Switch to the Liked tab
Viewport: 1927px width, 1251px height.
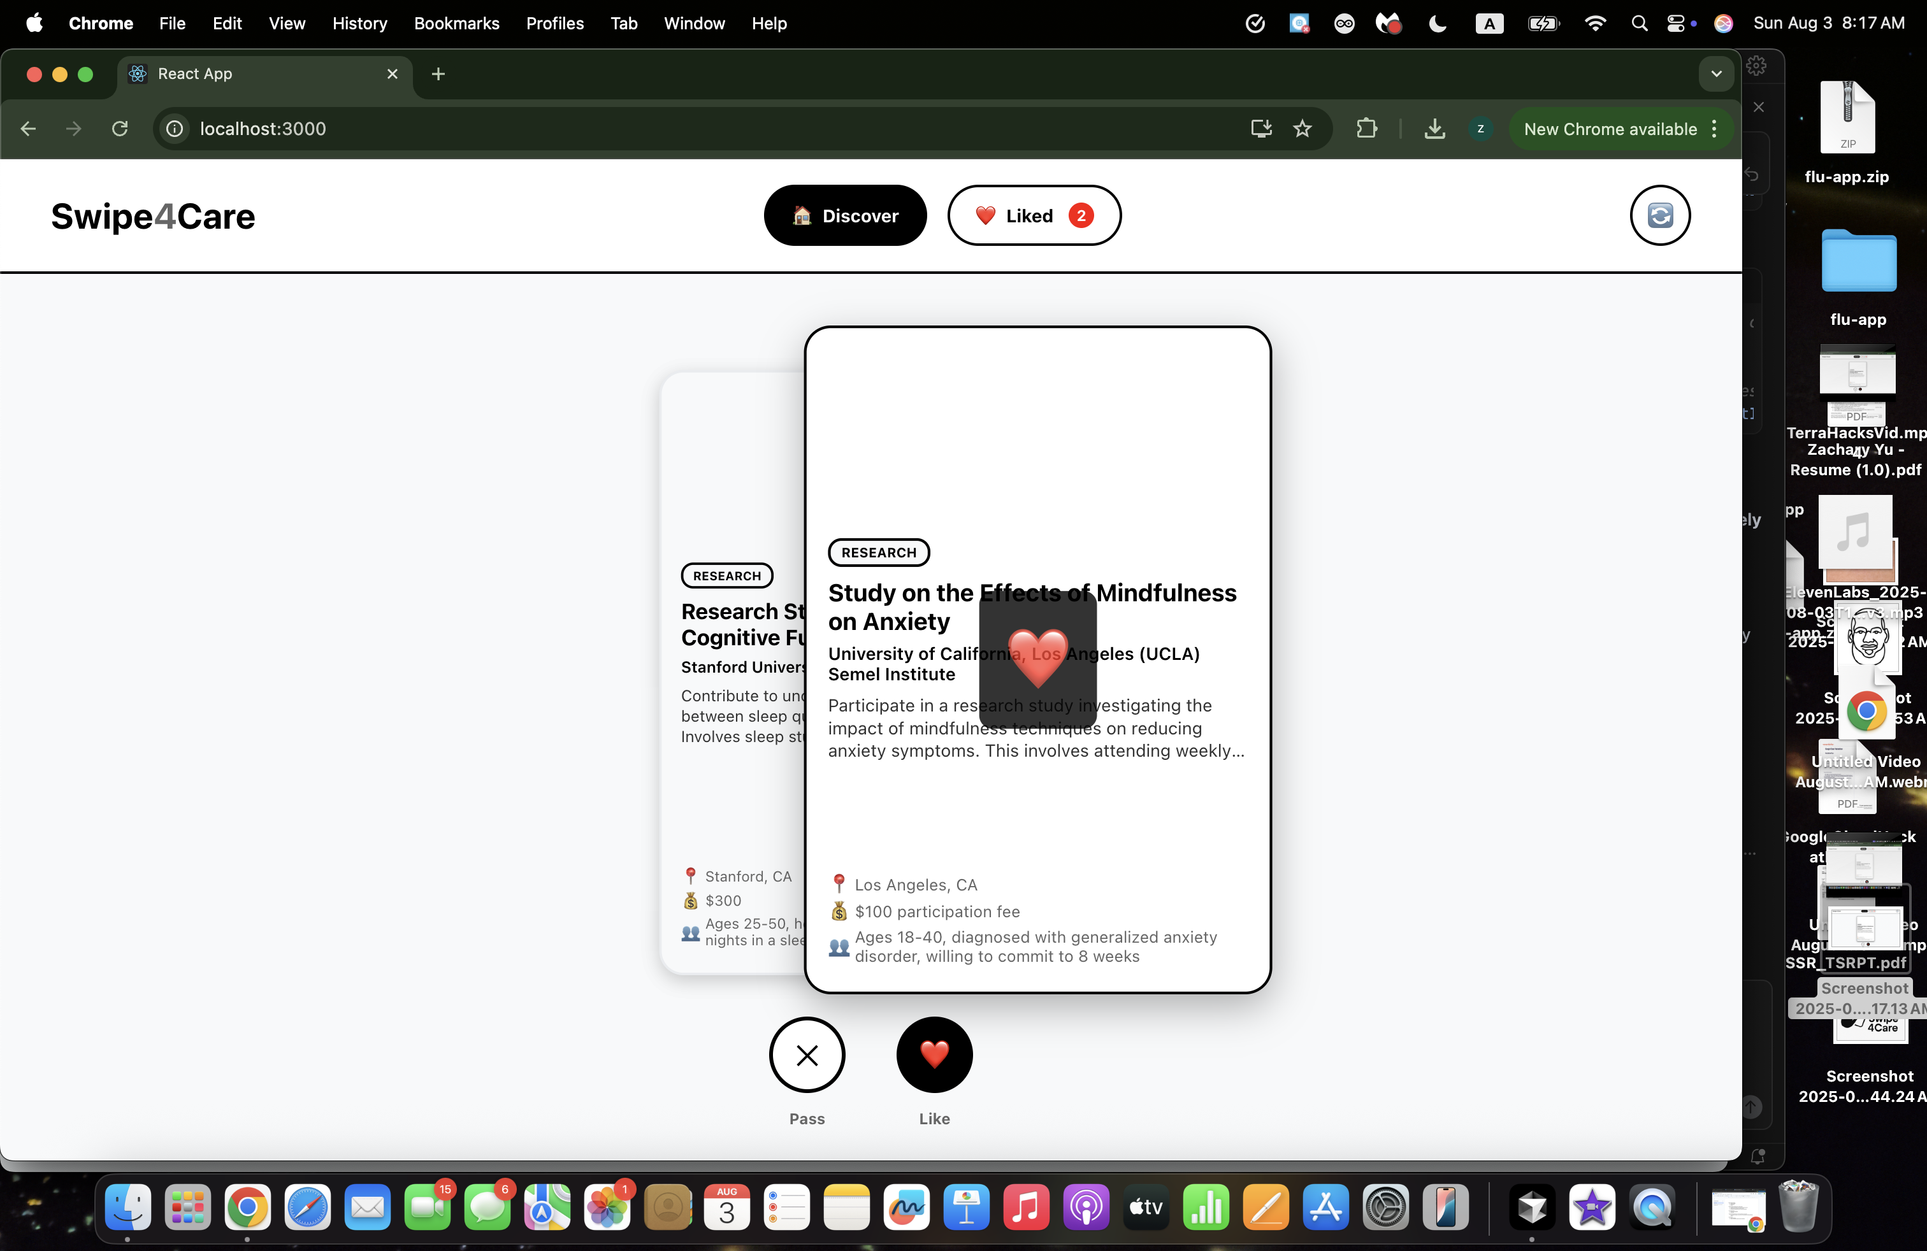pos(1033,215)
